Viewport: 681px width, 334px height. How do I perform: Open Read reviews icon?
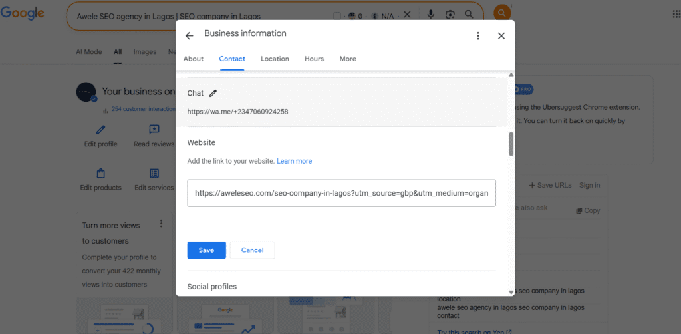154,130
